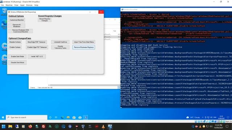Open VirtualBox Help menu
The height and width of the screenshot is (130, 232).
tap(36, 5)
